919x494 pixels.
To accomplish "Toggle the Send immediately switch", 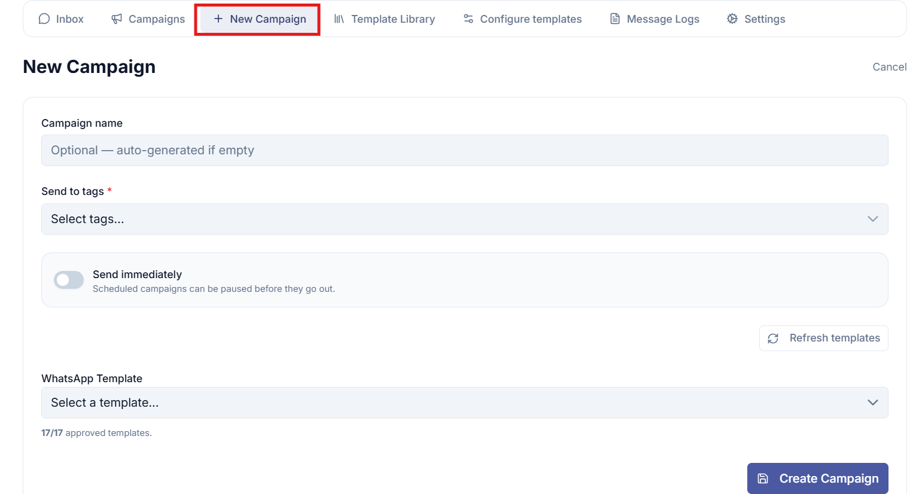I will click(x=69, y=280).
